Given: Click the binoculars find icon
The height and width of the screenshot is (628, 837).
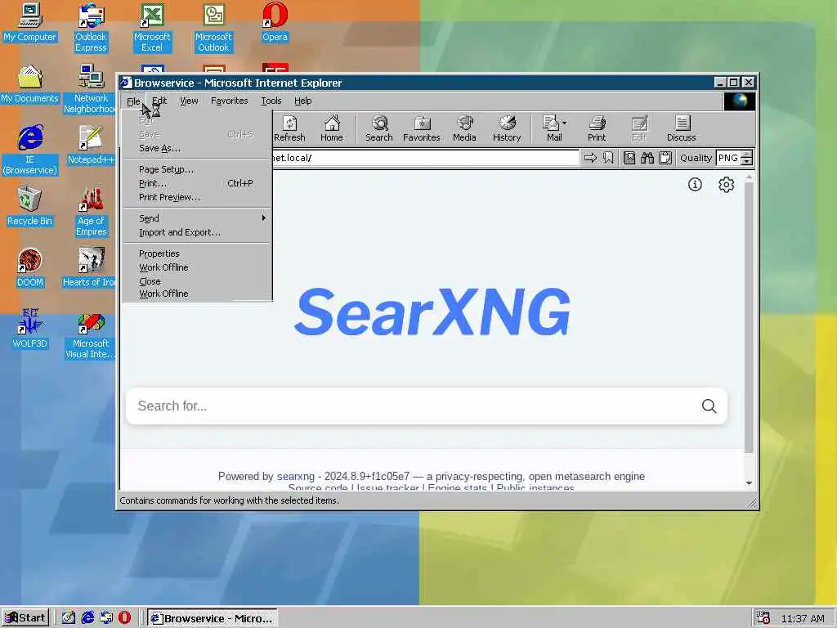Looking at the screenshot, I should (647, 158).
